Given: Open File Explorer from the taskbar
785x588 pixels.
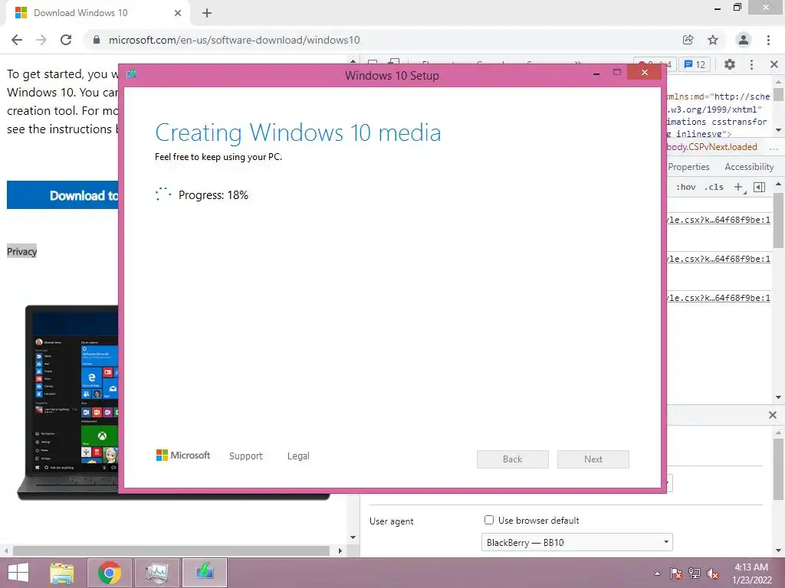Looking at the screenshot, I should pyautogui.click(x=62, y=573).
